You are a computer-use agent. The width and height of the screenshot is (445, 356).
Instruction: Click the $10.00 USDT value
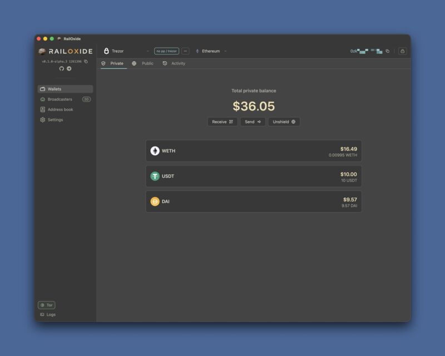click(x=349, y=174)
